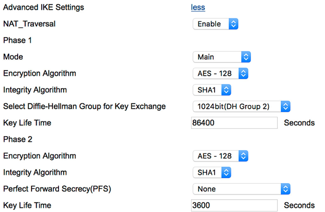Open Phase 2 Encryption Algorithm dropdown
The image size is (325, 212).
[220, 156]
